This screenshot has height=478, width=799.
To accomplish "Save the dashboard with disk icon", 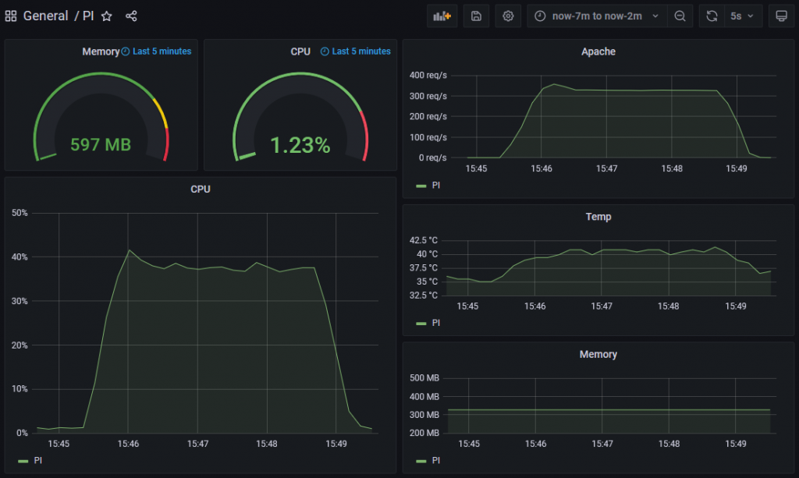I will pos(476,16).
